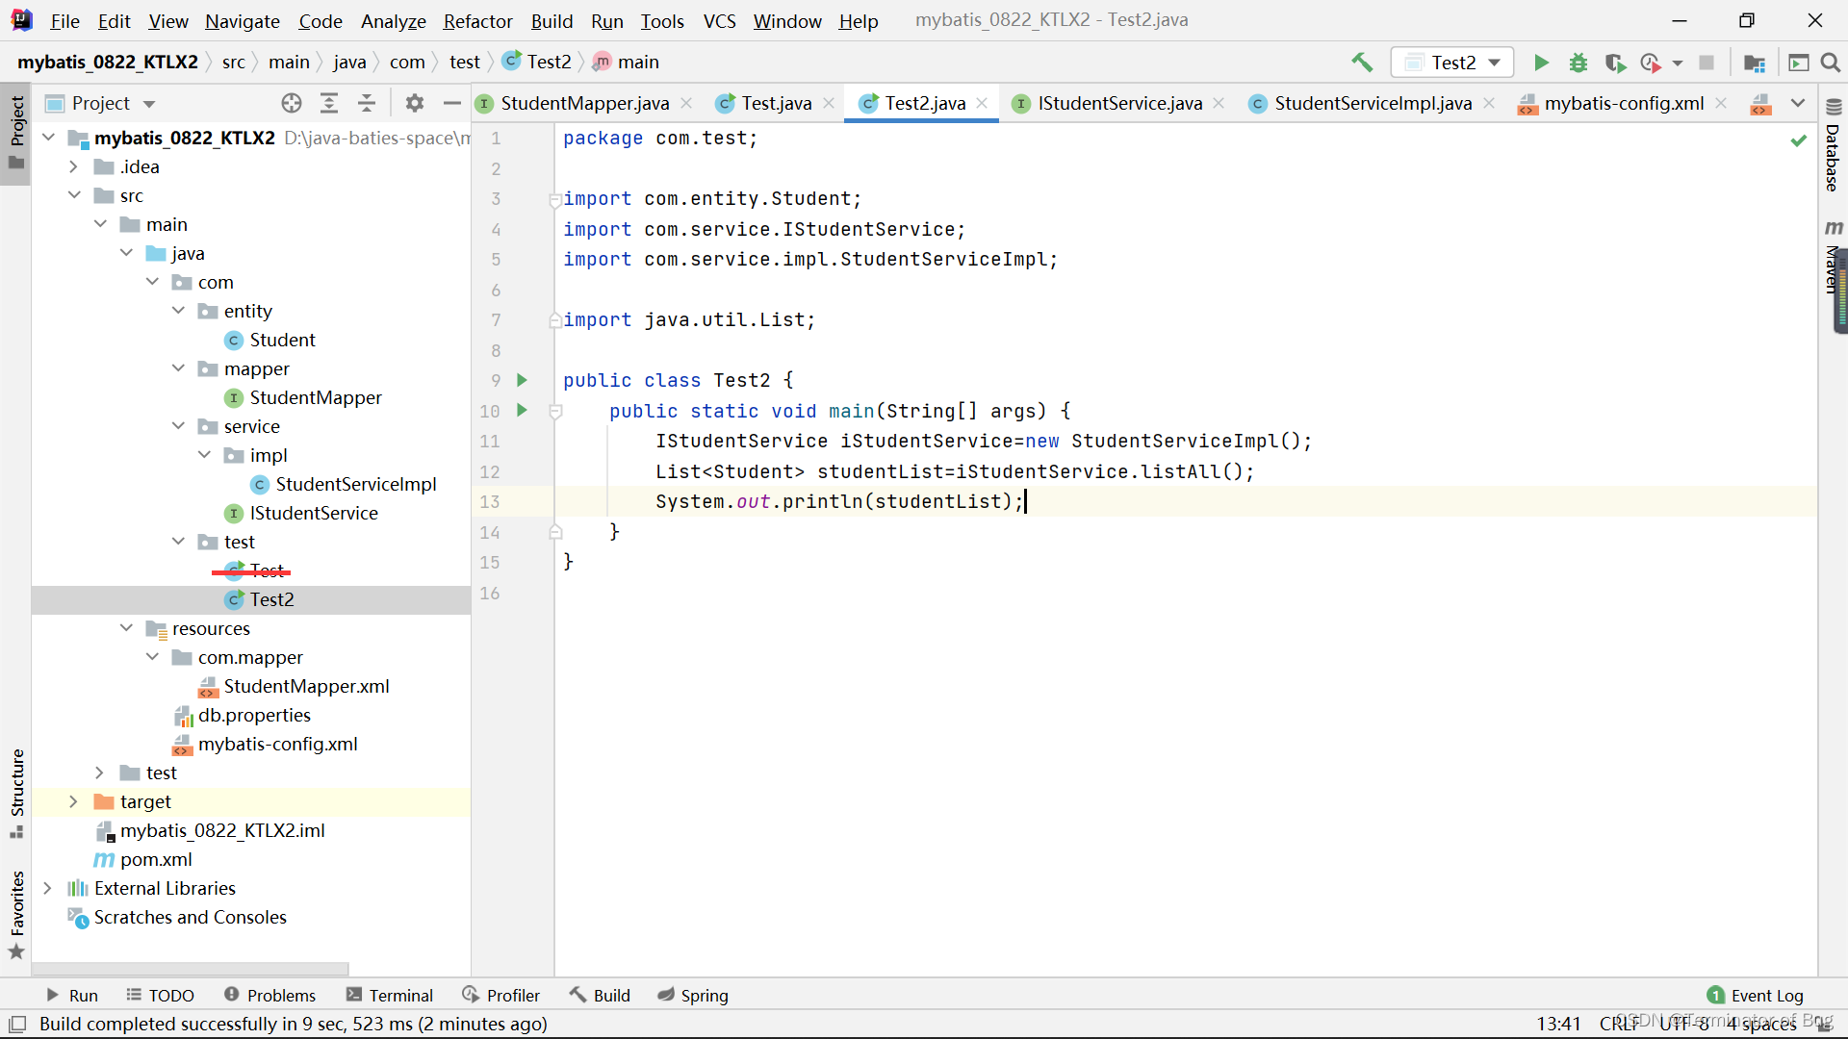Open Project panel settings gear
The image size is (1848, 1039).
[414, 103]
